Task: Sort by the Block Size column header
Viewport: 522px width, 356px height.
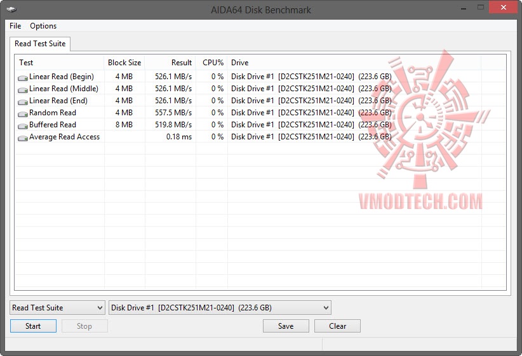Action: 124,63
